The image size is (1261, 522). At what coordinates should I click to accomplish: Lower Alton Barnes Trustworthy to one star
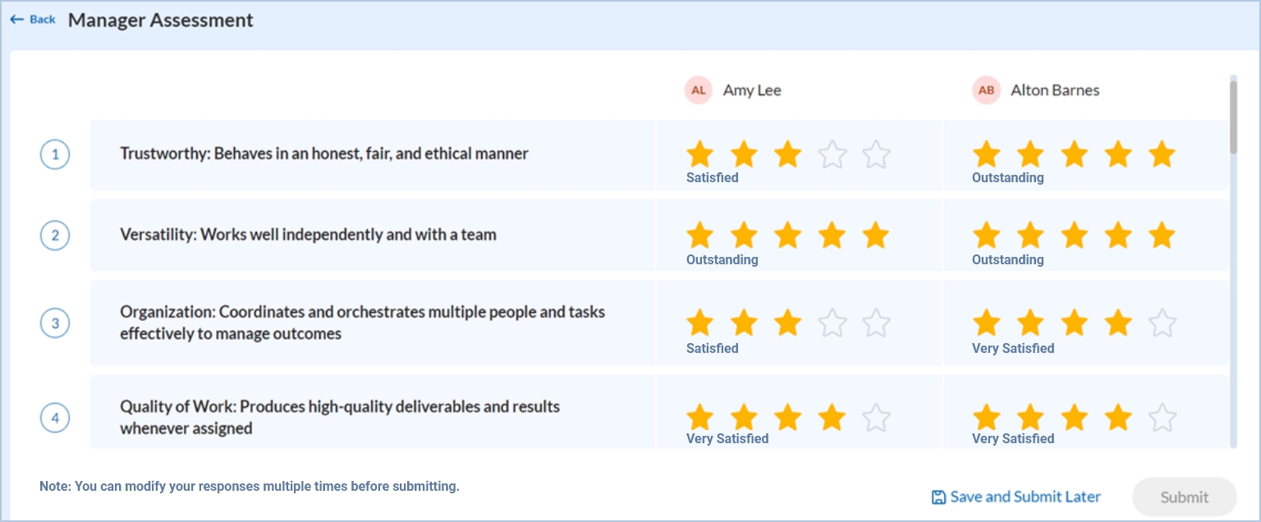pyautogui.click(x=986, y=154)
